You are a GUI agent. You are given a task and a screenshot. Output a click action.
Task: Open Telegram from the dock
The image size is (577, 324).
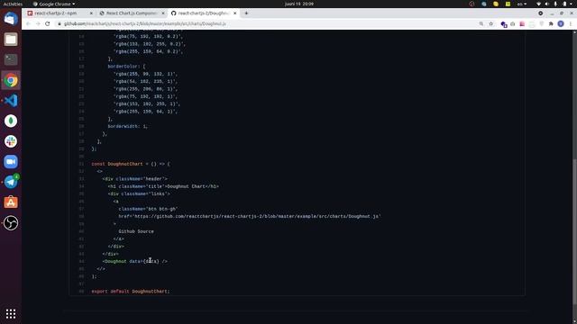[11, 182]
